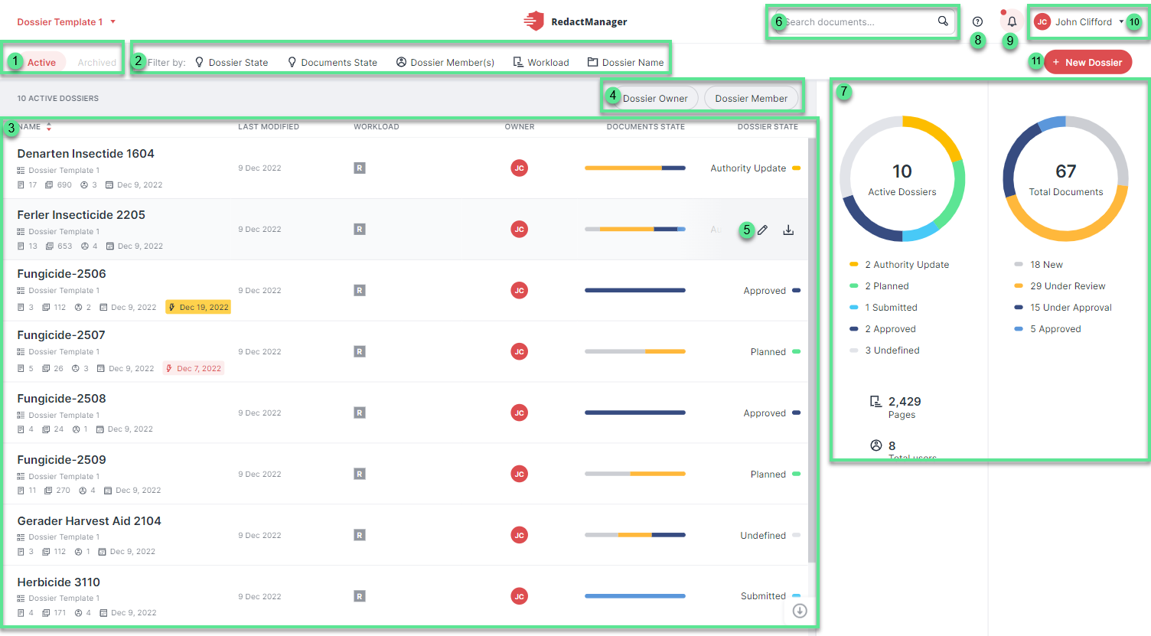Sort the list by Name column
Screen dimensions: 1151x636
click(x=34, y=127)
